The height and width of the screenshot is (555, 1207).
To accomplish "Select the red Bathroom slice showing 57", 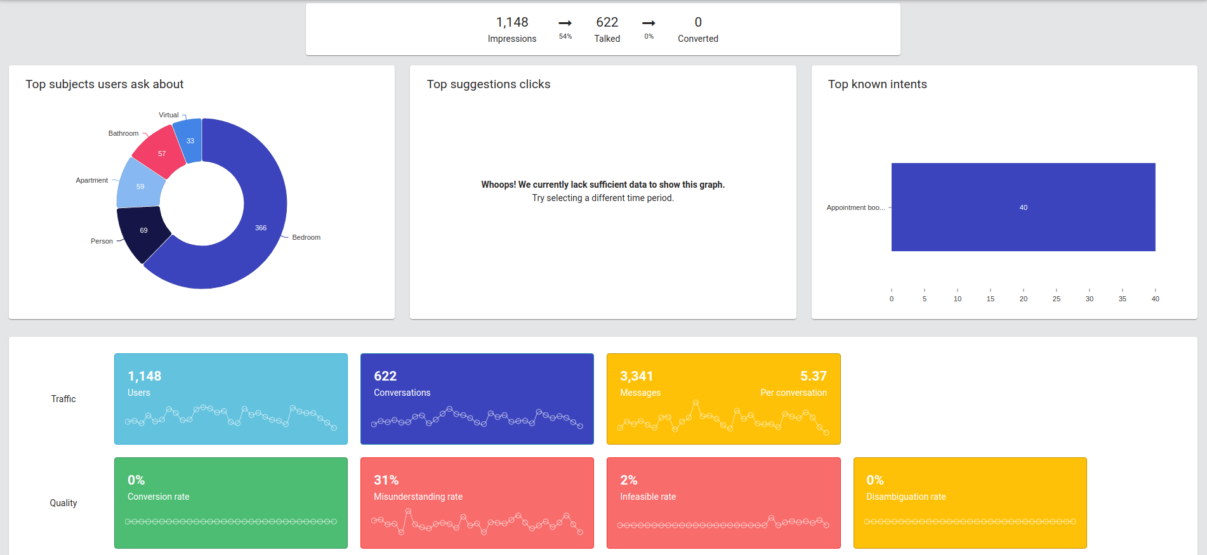I will (x=161, y=153).
